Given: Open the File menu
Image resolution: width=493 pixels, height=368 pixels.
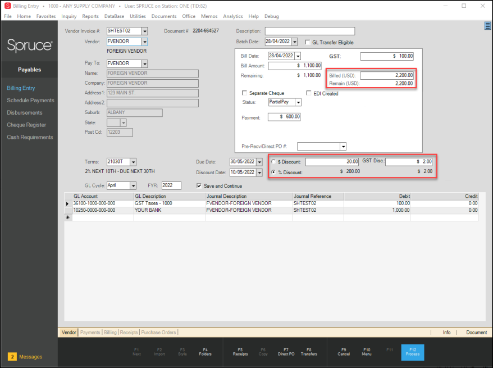Looking at the screenshot, I should pos(8,16).
